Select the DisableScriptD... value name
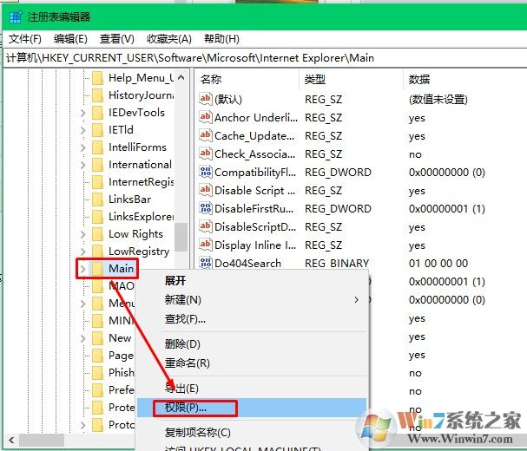 255,227
